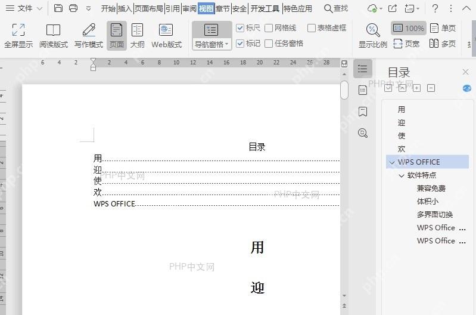Switch to Web版式 layout
The image size is (476, 315).
pyautogui.click(x=166, y=36)
